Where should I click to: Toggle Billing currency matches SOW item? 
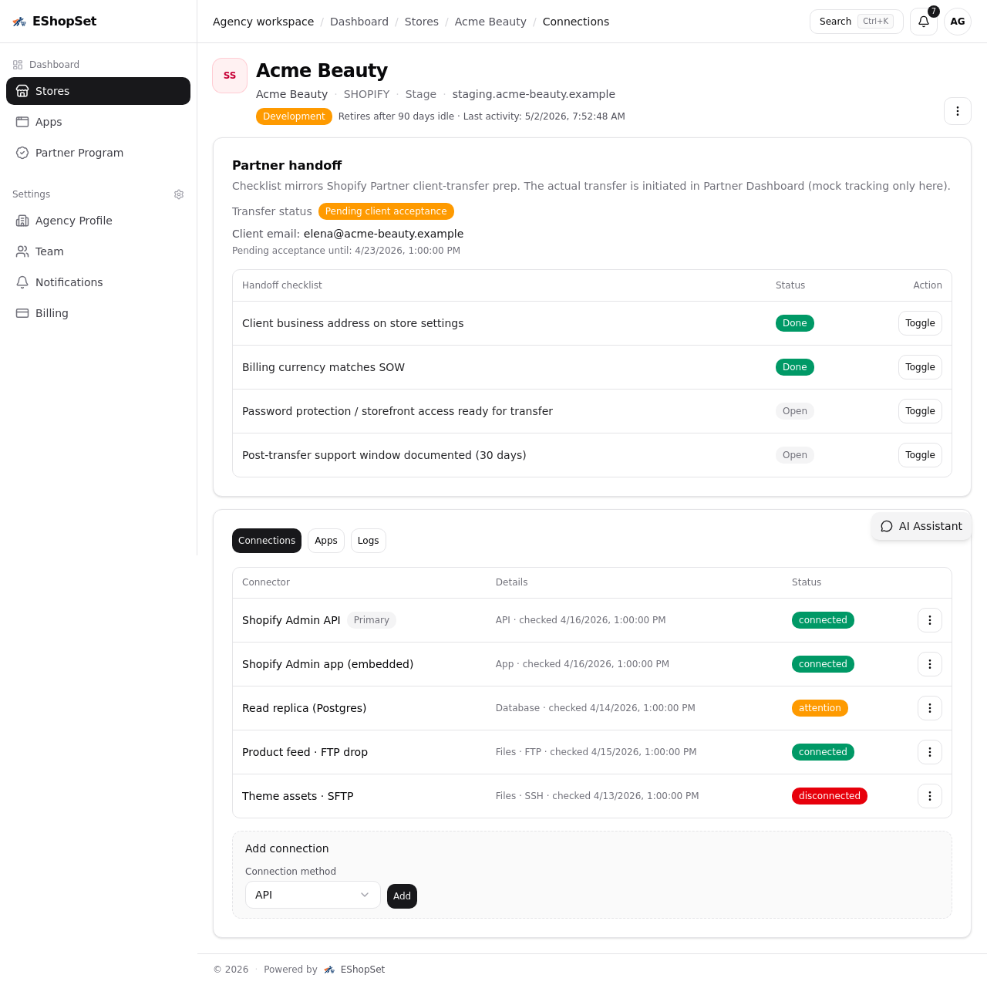coord(920,367)
